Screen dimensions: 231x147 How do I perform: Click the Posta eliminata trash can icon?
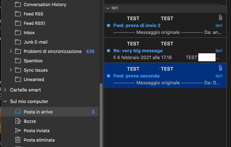point(18,140)
